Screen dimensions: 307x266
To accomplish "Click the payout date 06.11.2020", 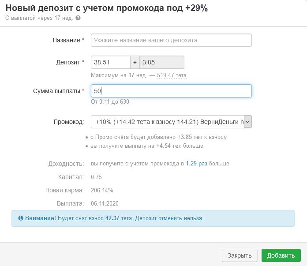I will [105, 203].
